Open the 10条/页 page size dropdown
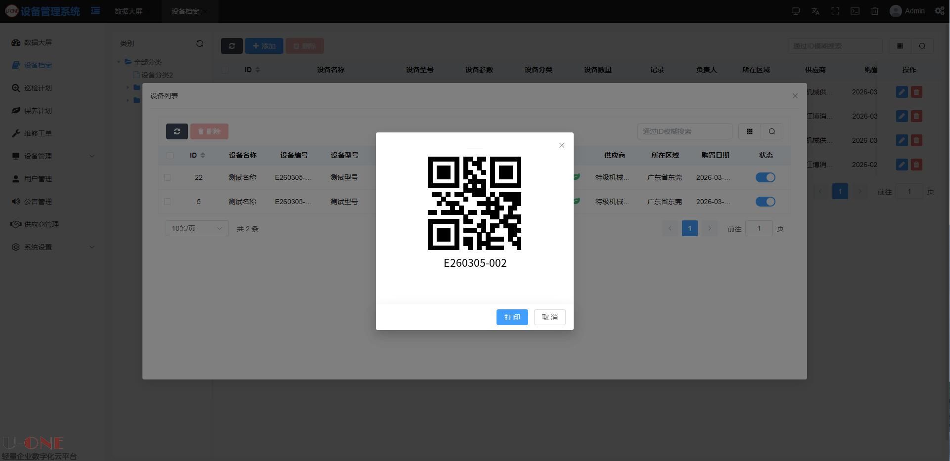 (197, 228)
